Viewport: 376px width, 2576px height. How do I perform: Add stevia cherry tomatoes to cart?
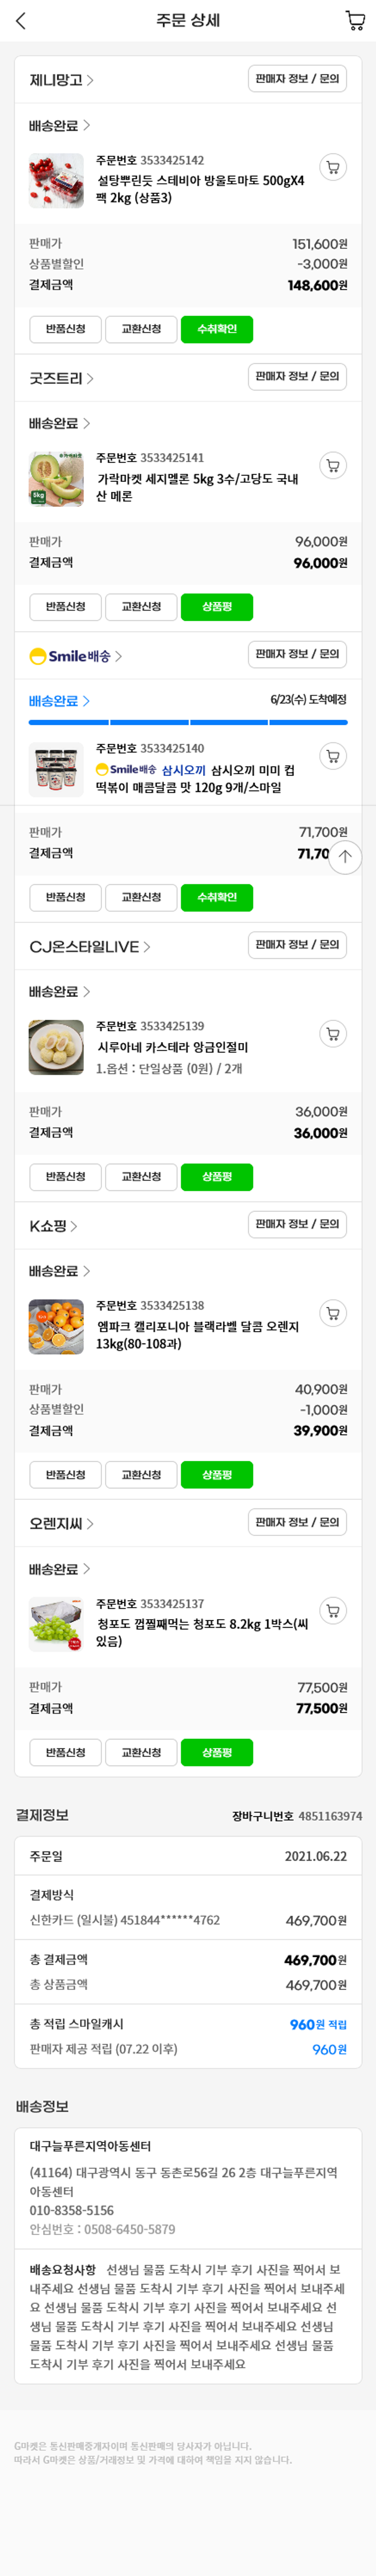coord(333,168)
